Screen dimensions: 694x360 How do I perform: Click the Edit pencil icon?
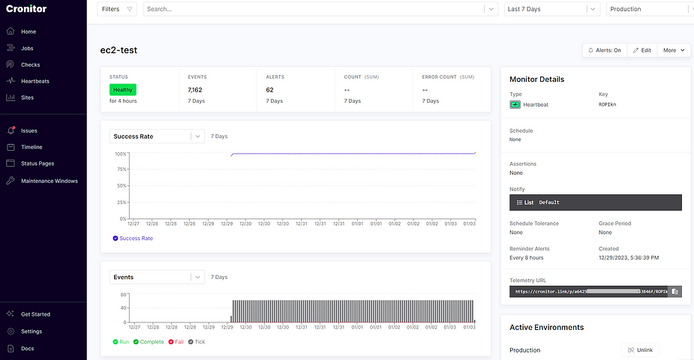point(636,50)
